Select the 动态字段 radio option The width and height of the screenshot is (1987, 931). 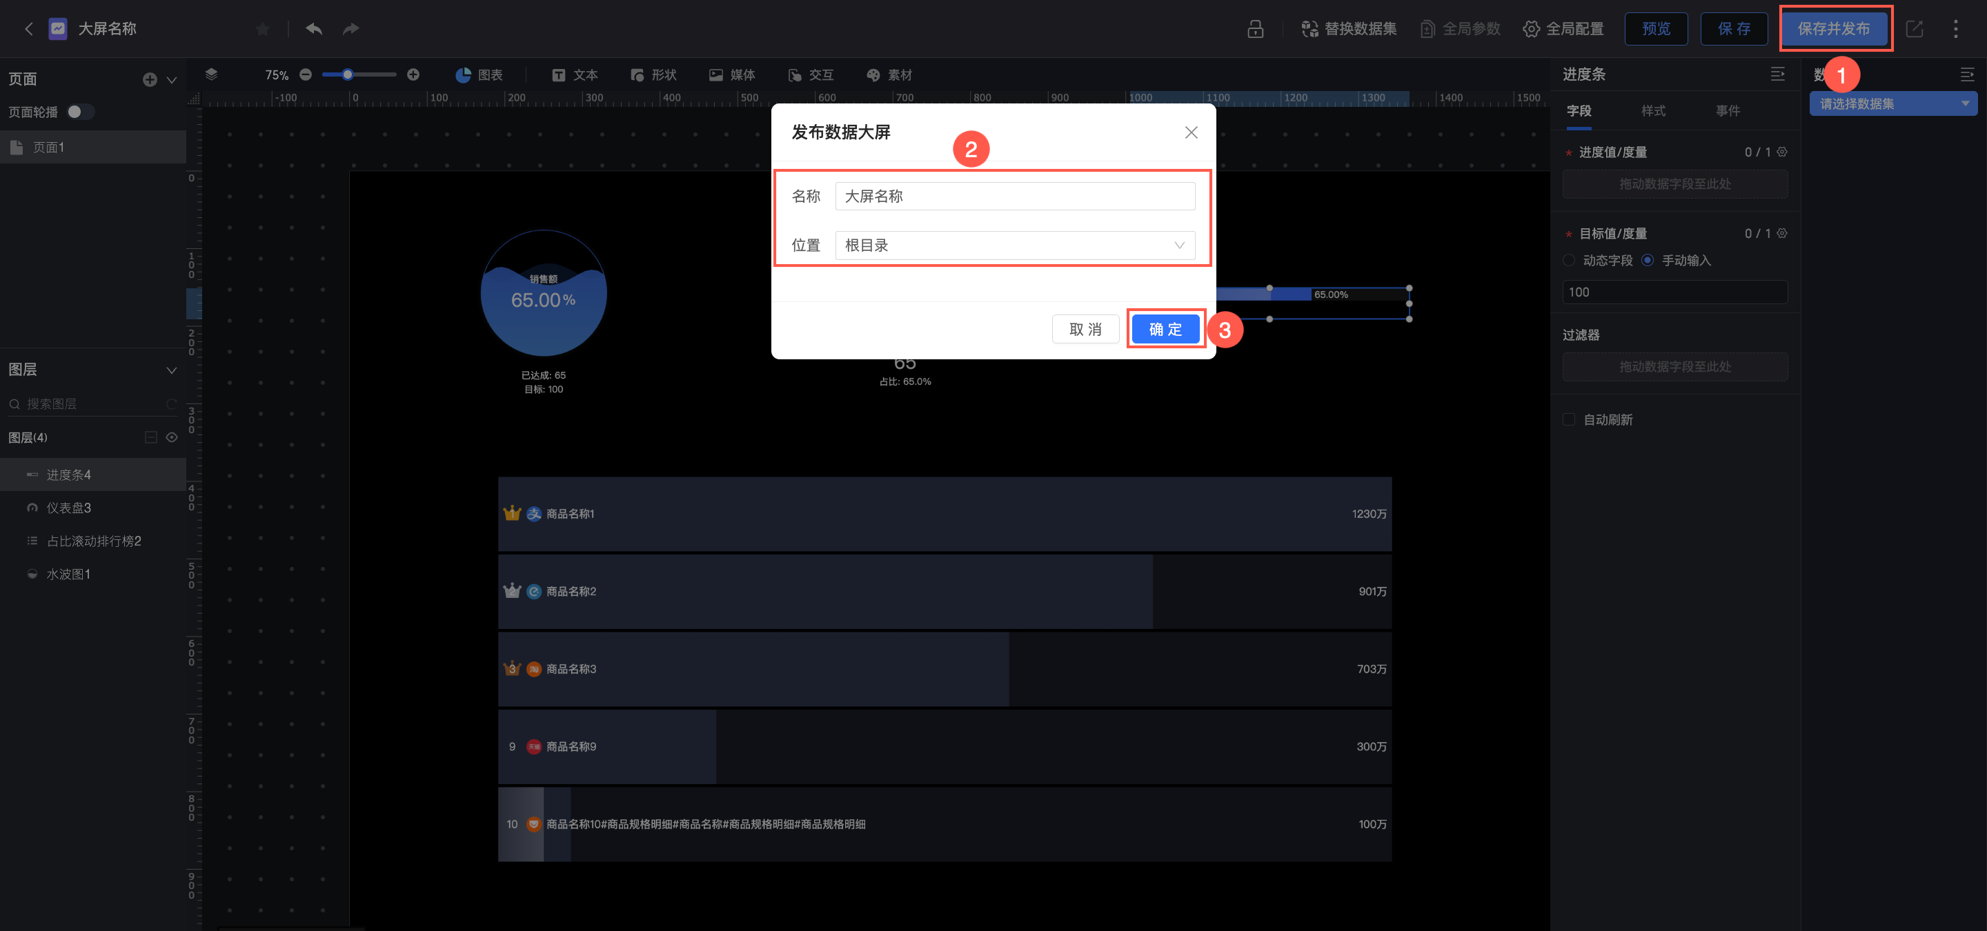click(x=1569, y=261)
